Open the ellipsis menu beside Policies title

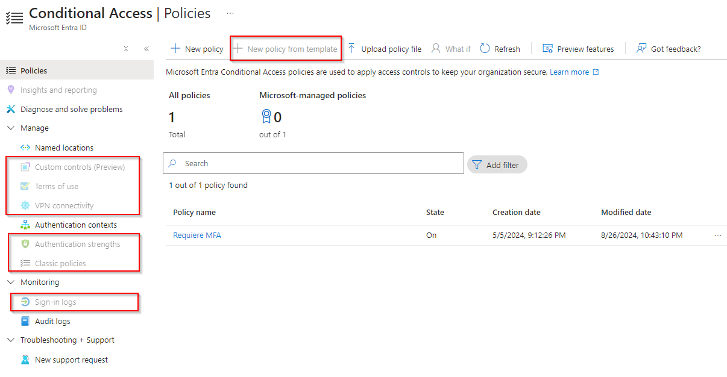(230, 13)
